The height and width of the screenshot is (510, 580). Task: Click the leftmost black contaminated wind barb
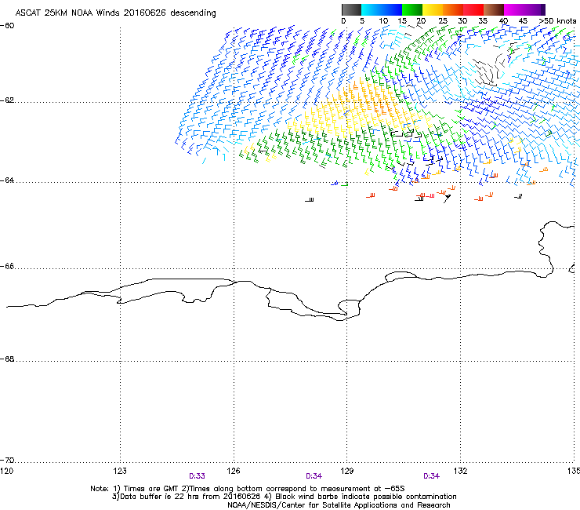(x=310, y=200)
